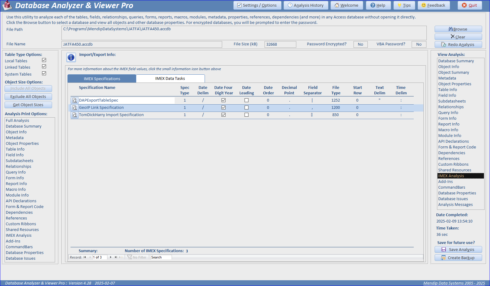490x286 pixels.
Task: Open Settings / Options
Action: tap(257, 5)
